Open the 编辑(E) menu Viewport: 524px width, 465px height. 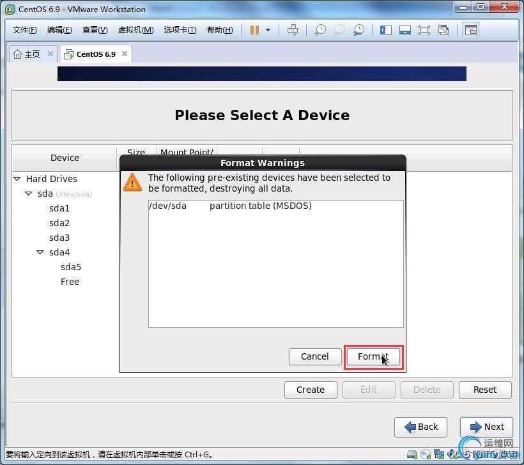(x=59, y=30)
